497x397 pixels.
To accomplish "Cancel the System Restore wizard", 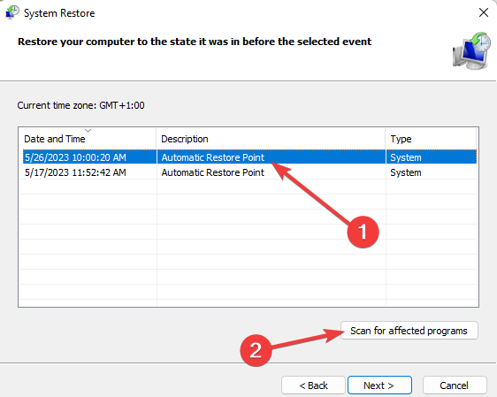I will pyautogui.click(x=455, y=386).
